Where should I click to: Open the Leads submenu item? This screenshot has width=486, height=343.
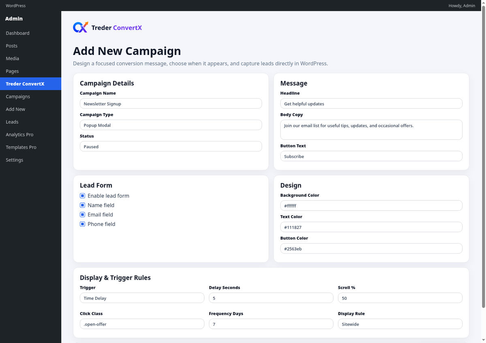click(x=30, y=122)
